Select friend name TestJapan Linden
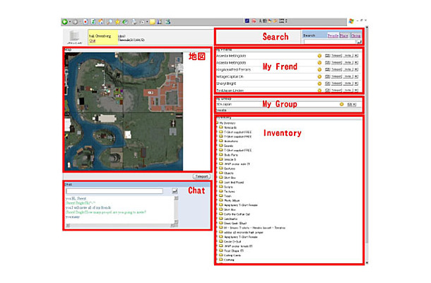This screenshot has height=283, width=431. pos(230,91)
